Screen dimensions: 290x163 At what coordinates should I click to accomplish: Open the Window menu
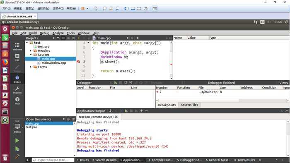coord(83,33)
